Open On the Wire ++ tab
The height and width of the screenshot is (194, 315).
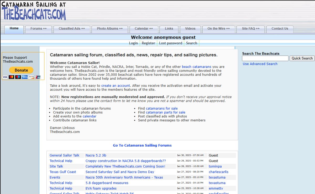coord(218,29)
